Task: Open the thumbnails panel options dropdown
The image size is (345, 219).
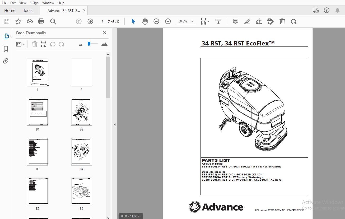Action: [x=21, y=44]
